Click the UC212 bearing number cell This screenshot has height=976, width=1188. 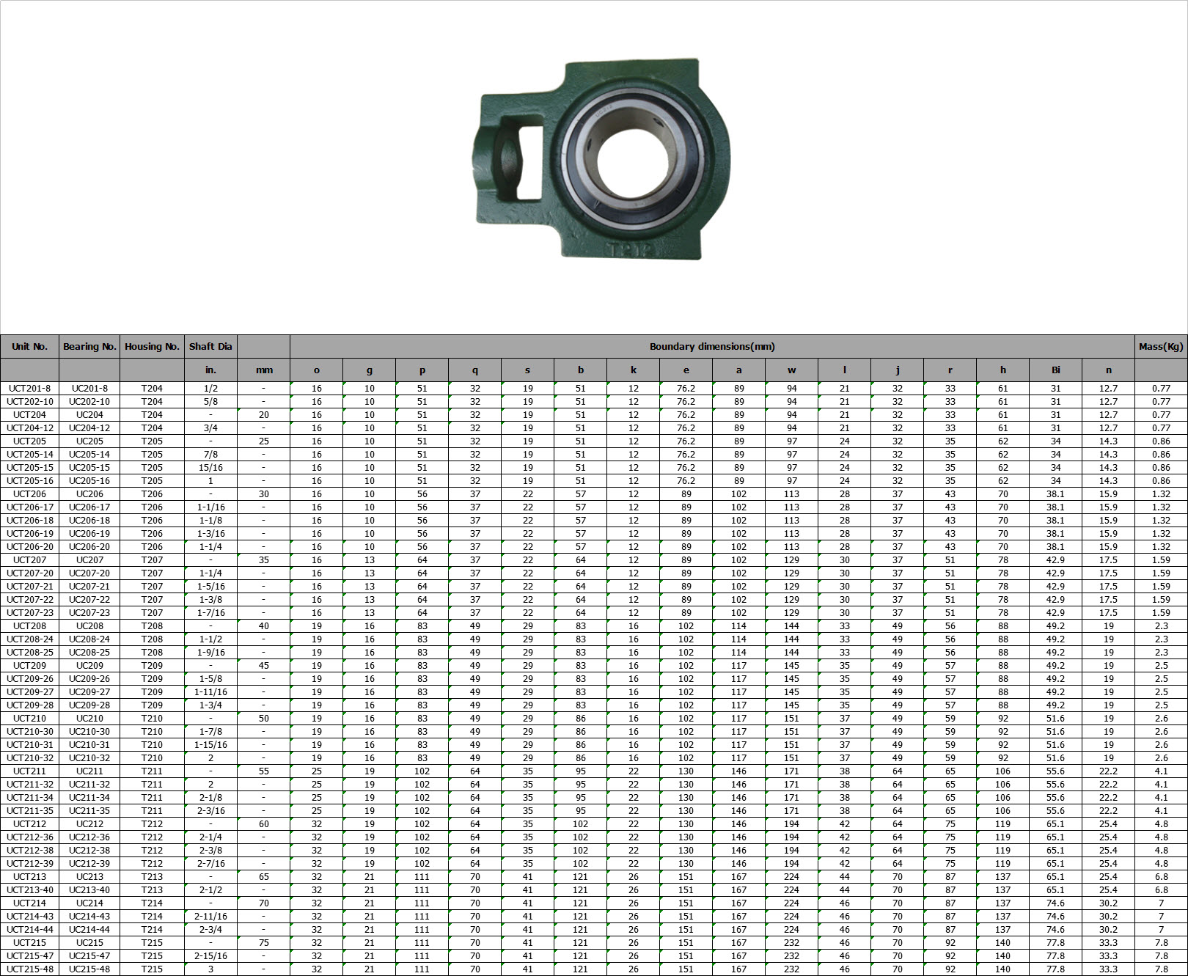coord(89,824)
